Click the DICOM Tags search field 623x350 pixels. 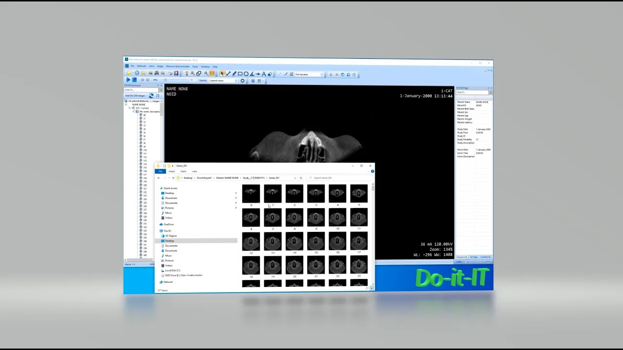tap(472, 92)
